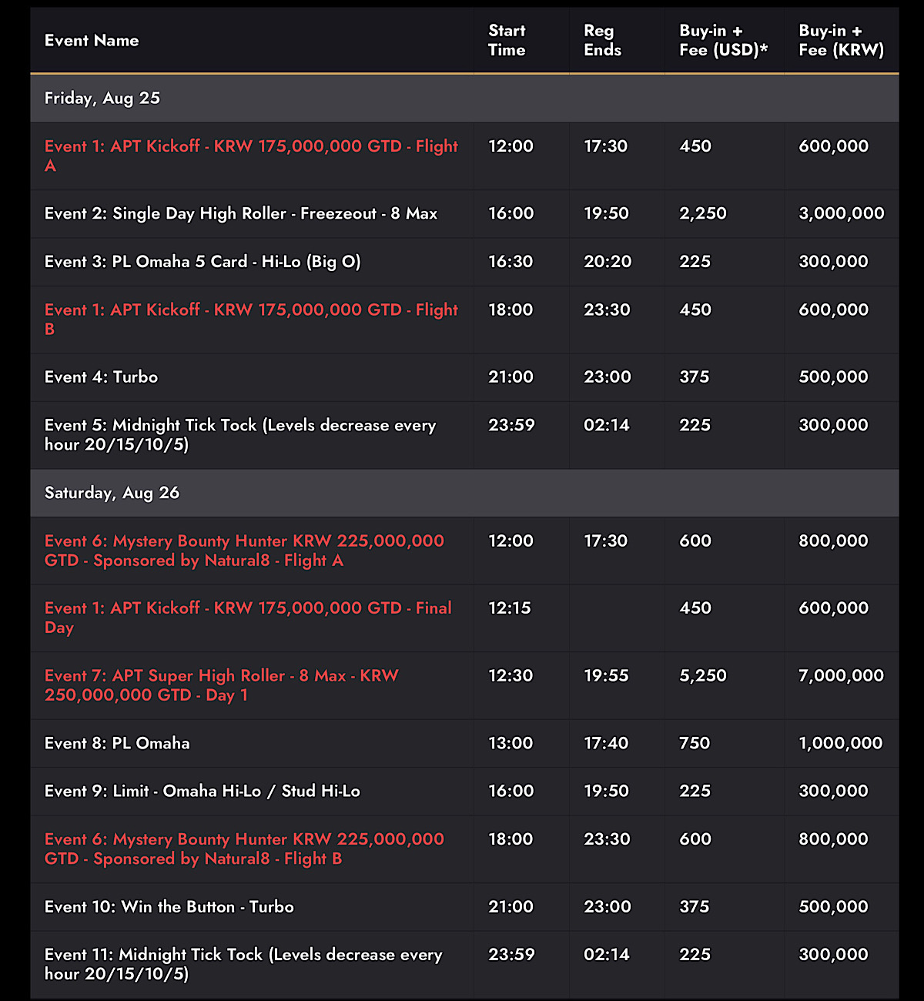The width and height of the screenshot is (924, 1001).
Task: Open Event 1 APT Kickoff Final Day link
Action: [x=248, y=618]
